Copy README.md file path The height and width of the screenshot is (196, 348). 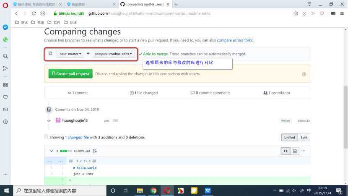(x=94, y=151)
